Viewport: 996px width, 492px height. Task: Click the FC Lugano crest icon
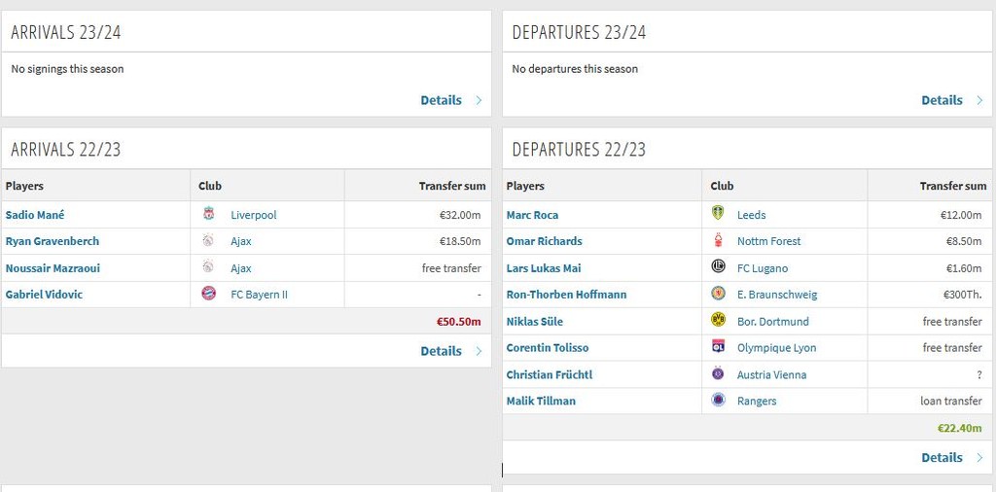(719, 267)
